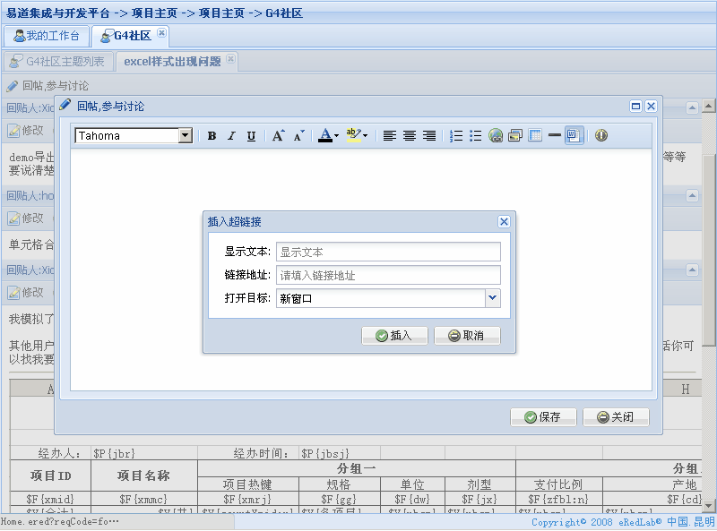
Task: Open the 打开目标 target window dropdown
Action: coord(490,298)
